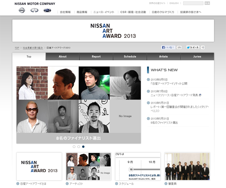Select the first carousel slide dot
The image size is (226, 188).
74,147
